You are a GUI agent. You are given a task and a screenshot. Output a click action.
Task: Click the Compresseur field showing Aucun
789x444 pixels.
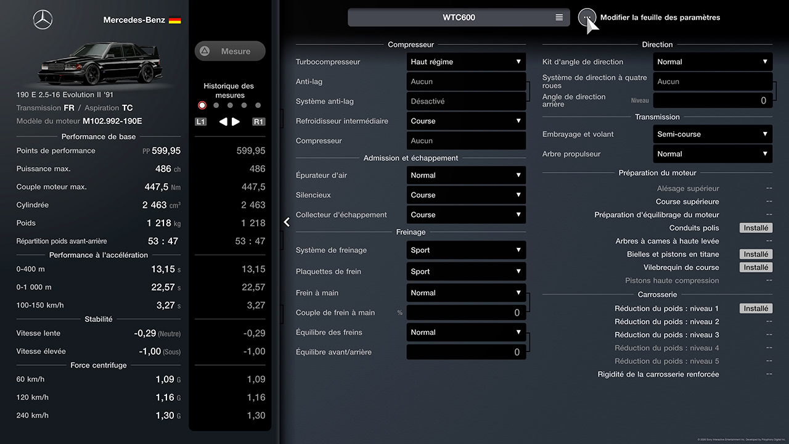[x=466, y=141]
